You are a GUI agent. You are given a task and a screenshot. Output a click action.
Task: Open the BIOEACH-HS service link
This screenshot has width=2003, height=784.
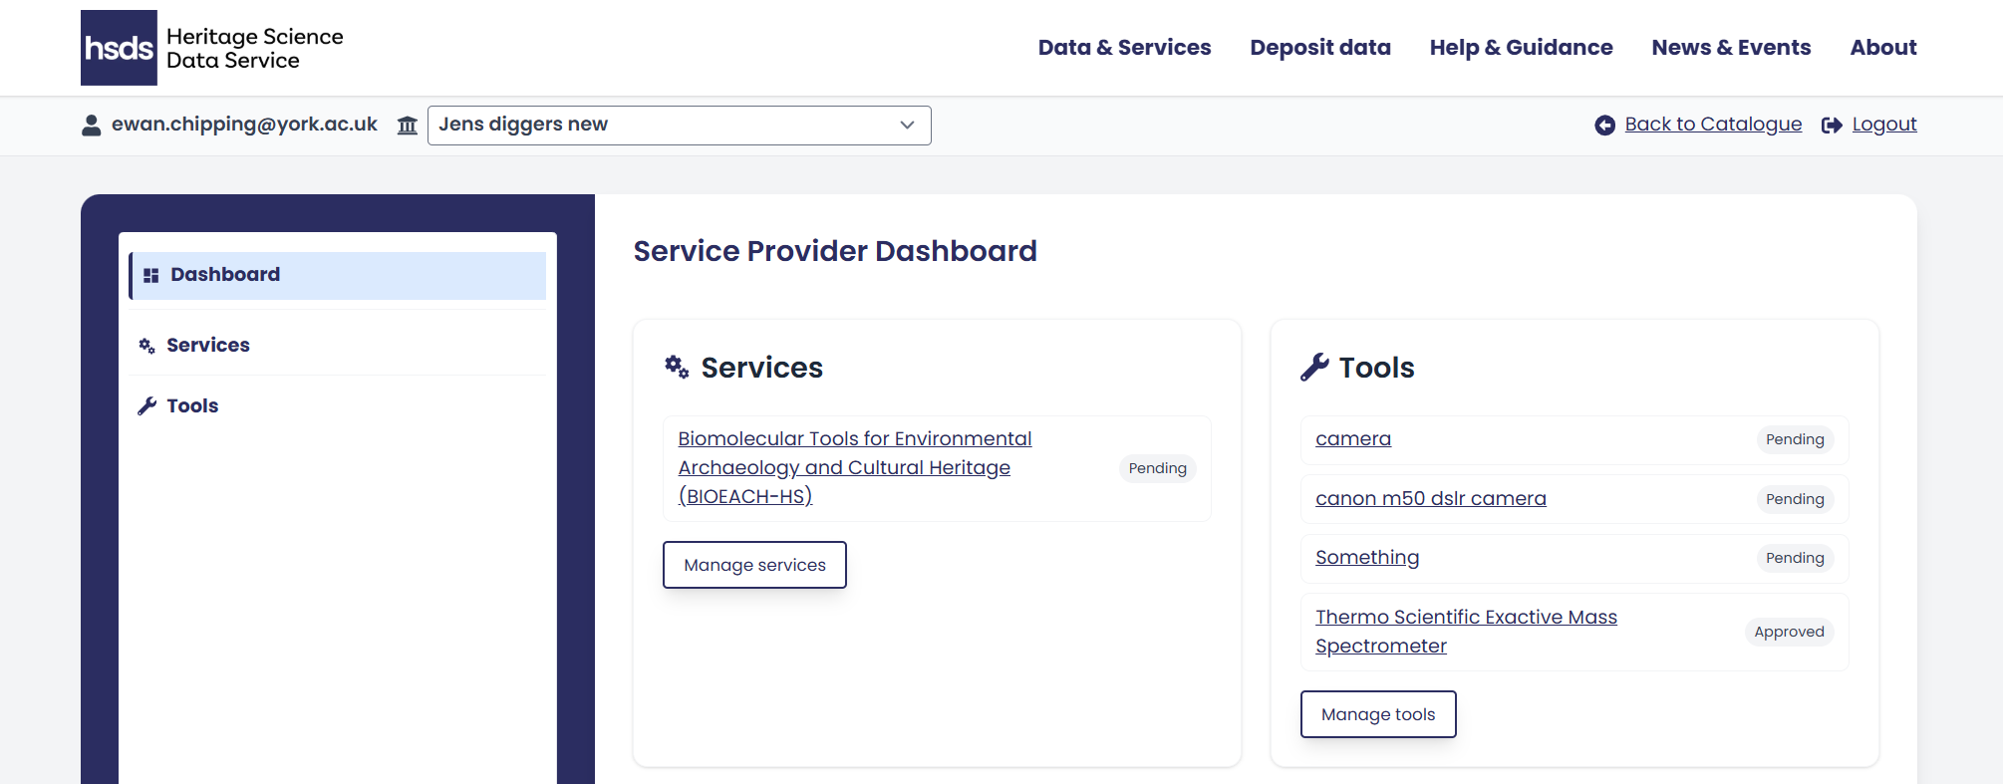tap(855, 467)
